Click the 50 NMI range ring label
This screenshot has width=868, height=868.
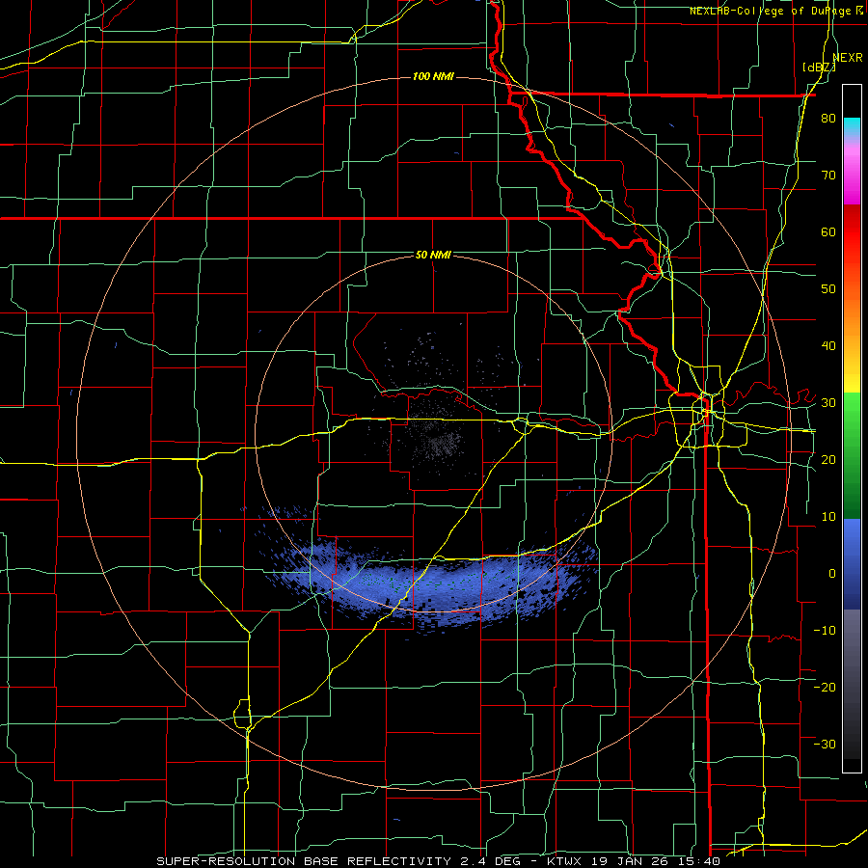point(433,255)
